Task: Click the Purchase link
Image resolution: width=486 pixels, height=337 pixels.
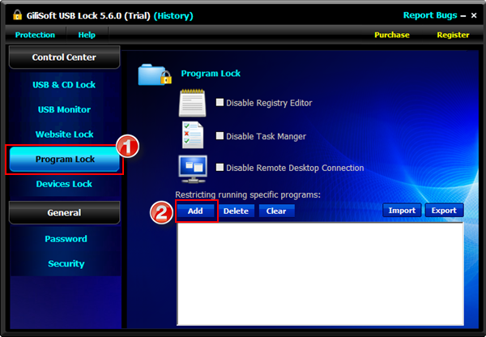Action: (392, 35)
